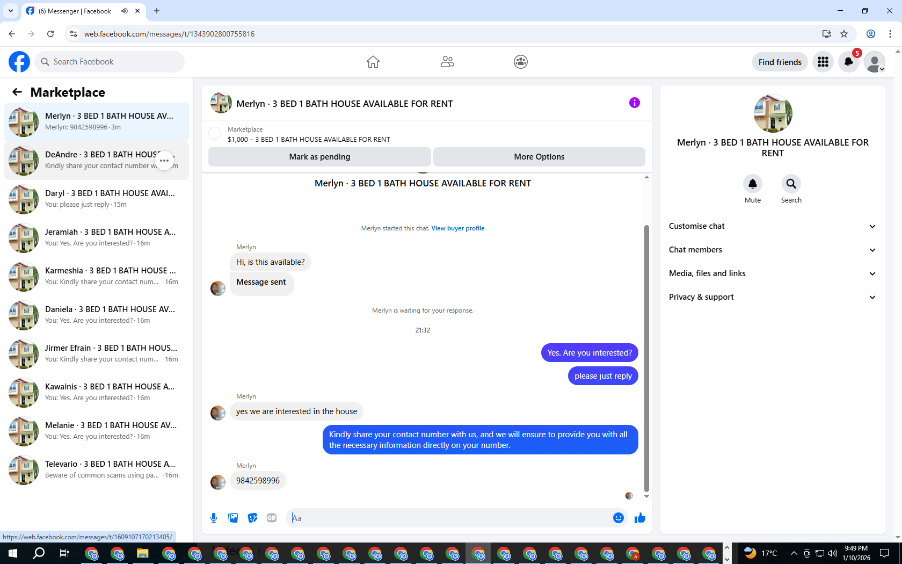Install app icon in address bar

tap(827, 34)
